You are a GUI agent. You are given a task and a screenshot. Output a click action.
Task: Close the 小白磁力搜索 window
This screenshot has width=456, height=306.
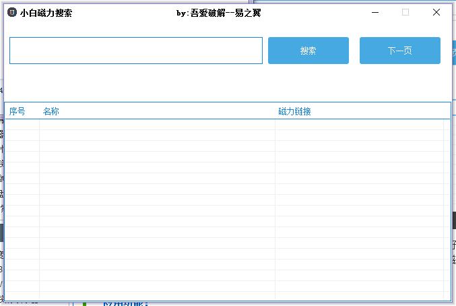click(436, 12)
